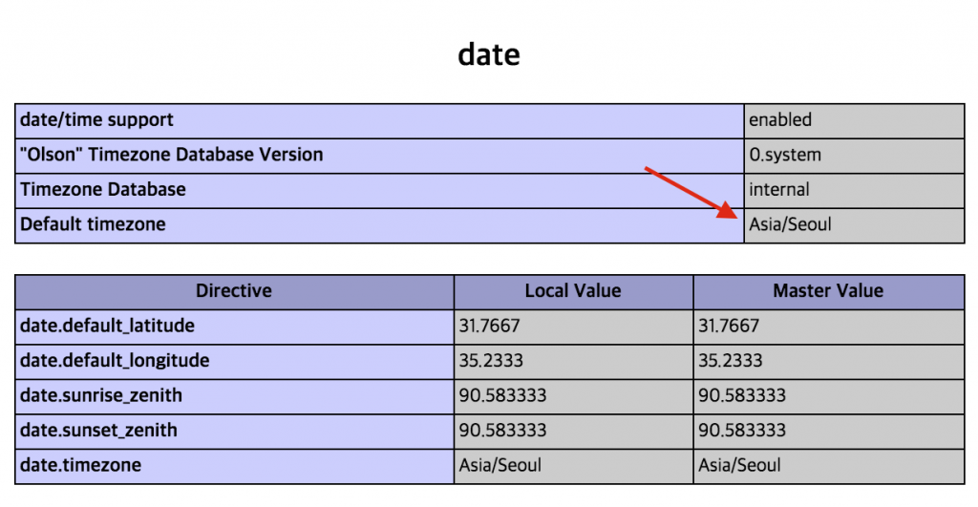Click the "Directive" column header
This screenshot has width=978, height=507.
click(234, 291)
